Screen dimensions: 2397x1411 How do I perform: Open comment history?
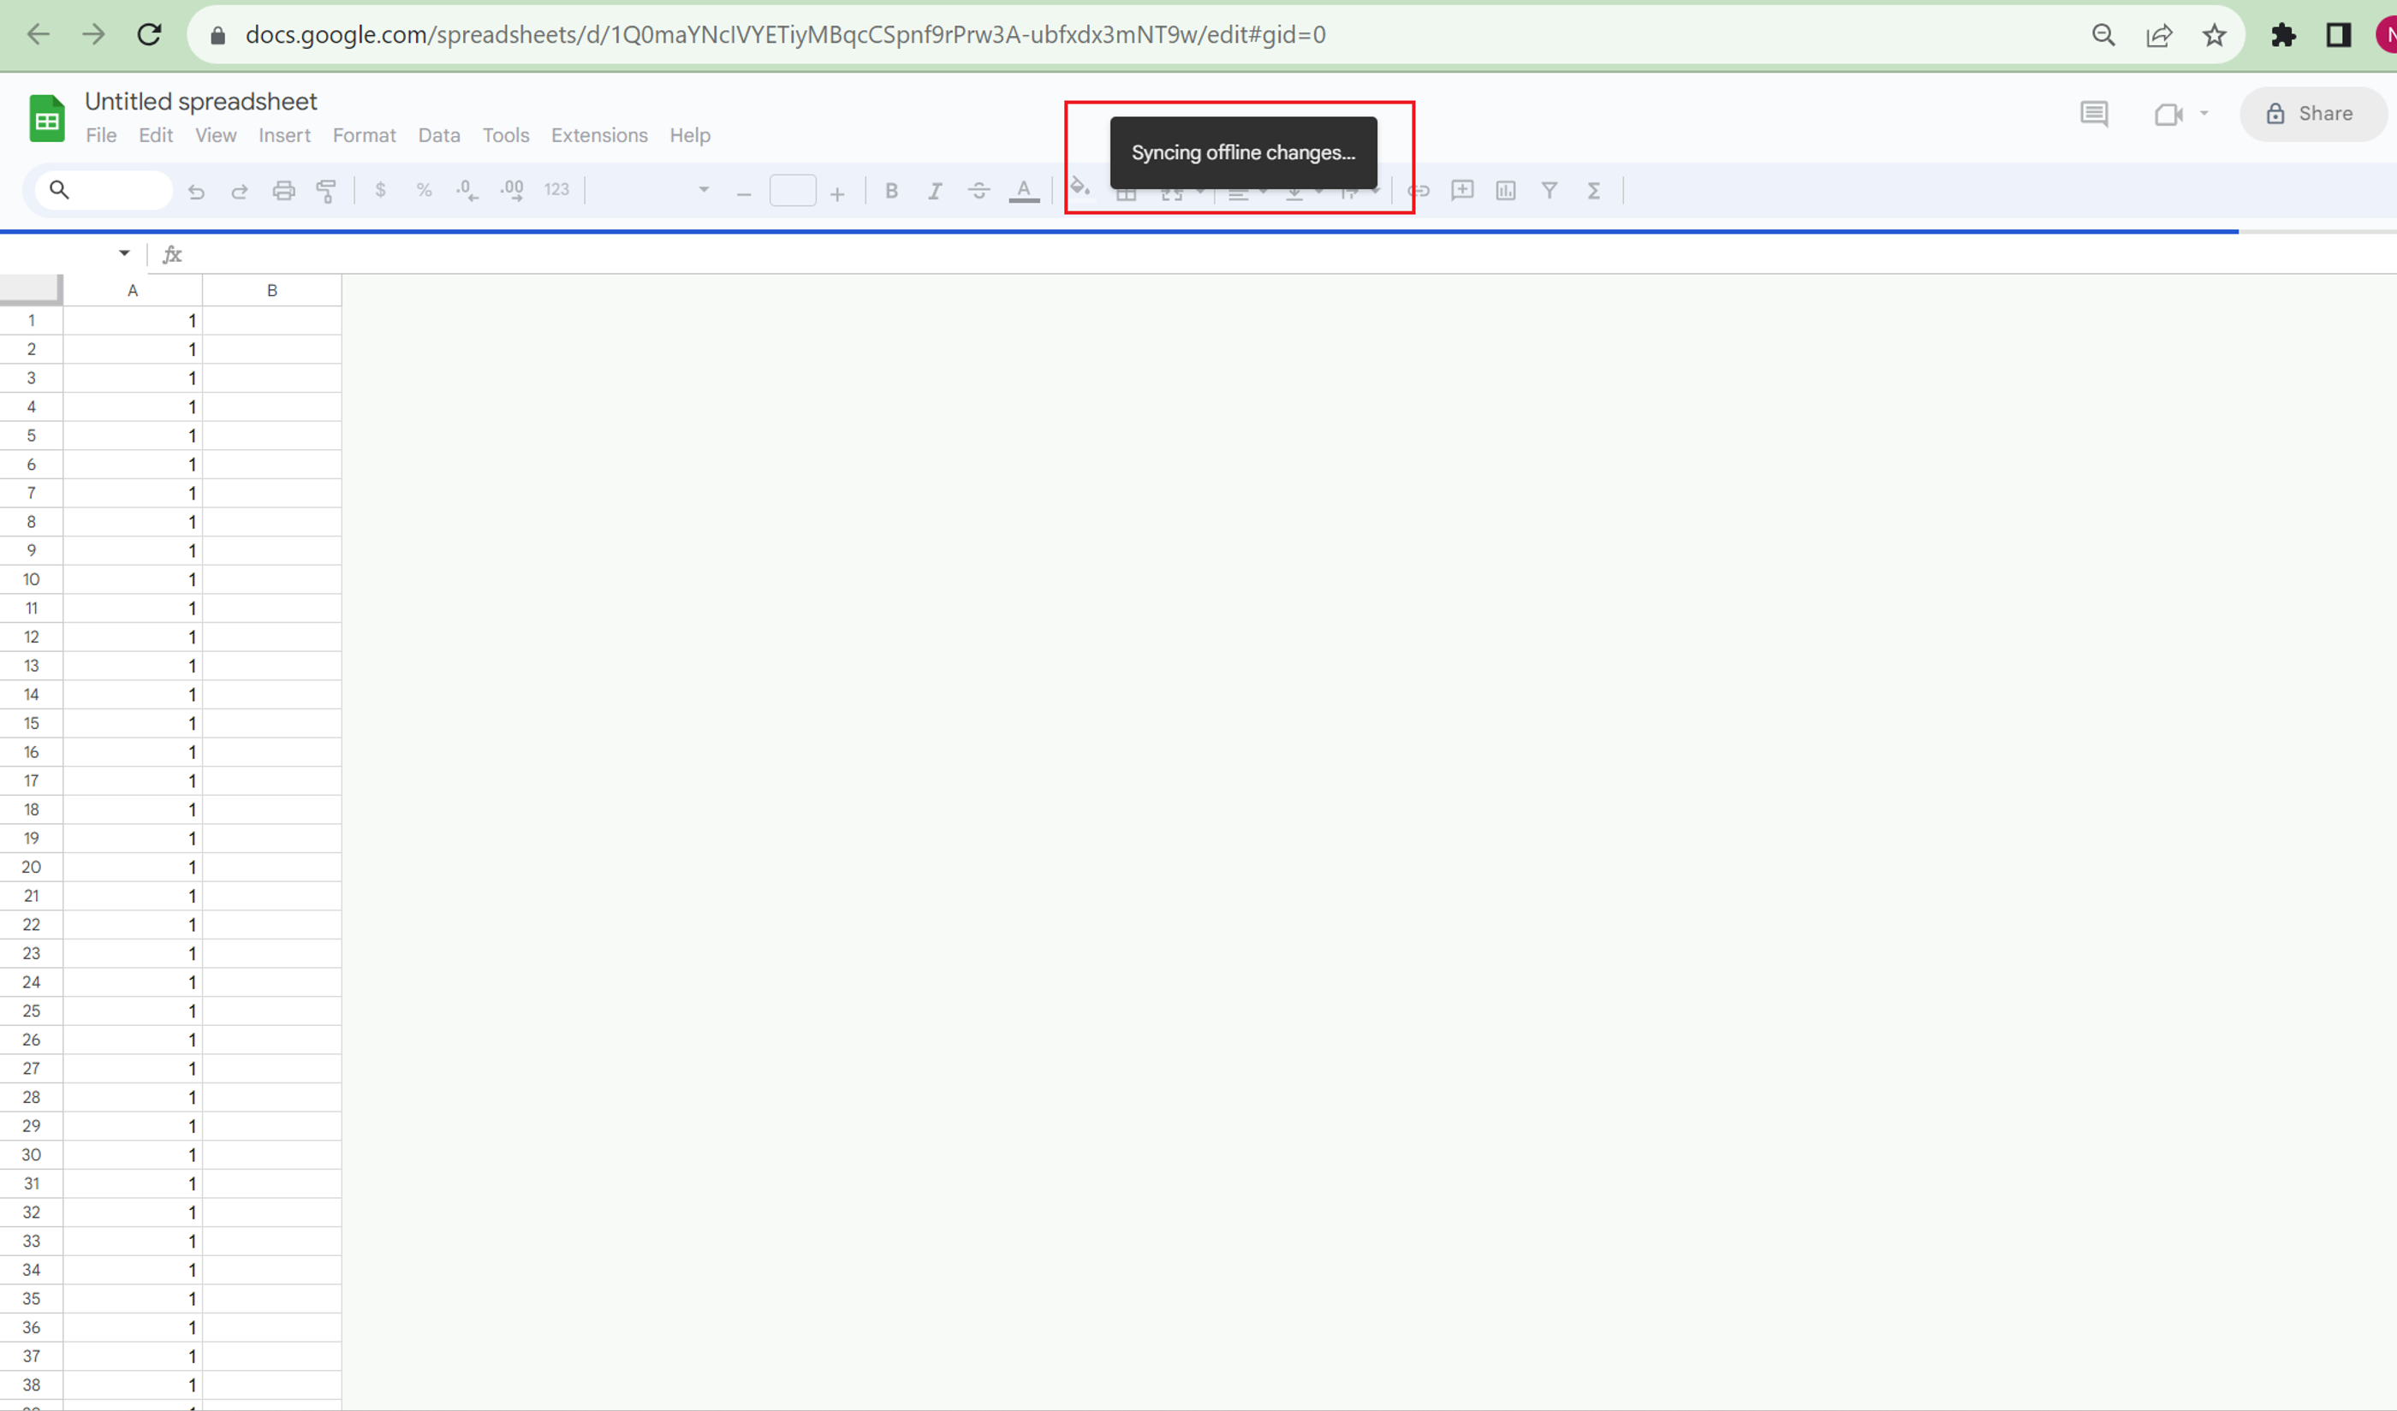[x=2094, y=114]
